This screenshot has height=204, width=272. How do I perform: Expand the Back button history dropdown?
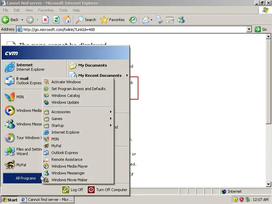(22, 20)
